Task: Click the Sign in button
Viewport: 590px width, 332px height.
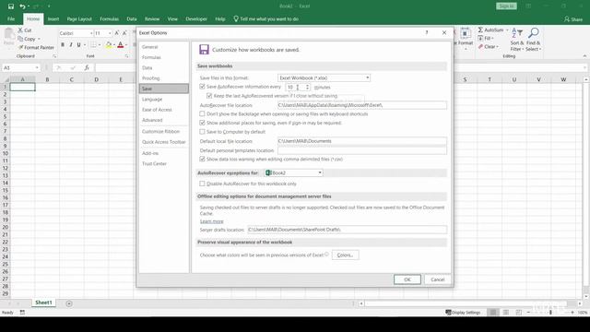Action: tap(506, 6)
